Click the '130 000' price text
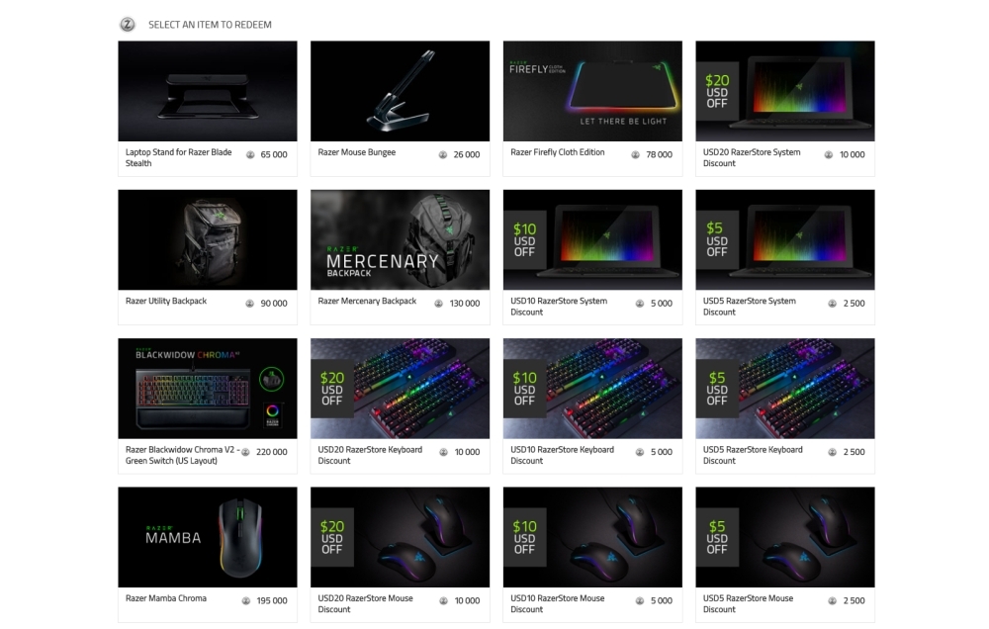989x629 pixels. tap(465, 304)
